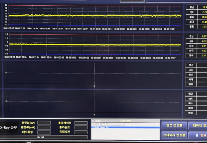Click the 09-02 07:57 time label on second chart

[x=170, y=58]
